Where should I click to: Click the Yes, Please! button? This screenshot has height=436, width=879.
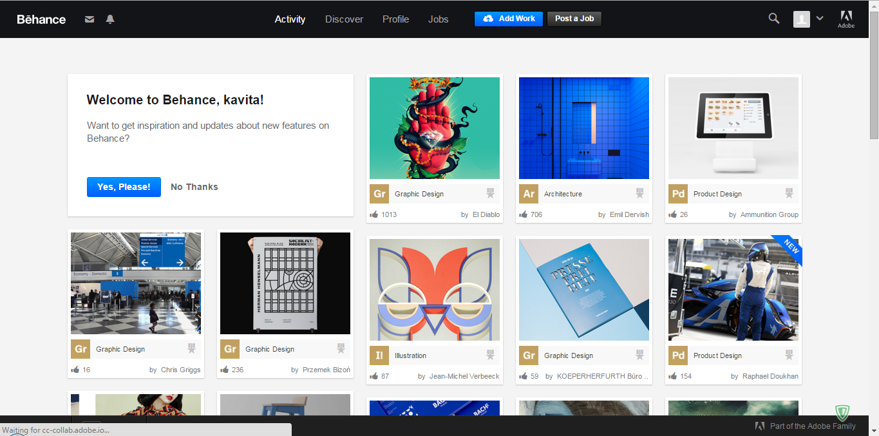124,187
